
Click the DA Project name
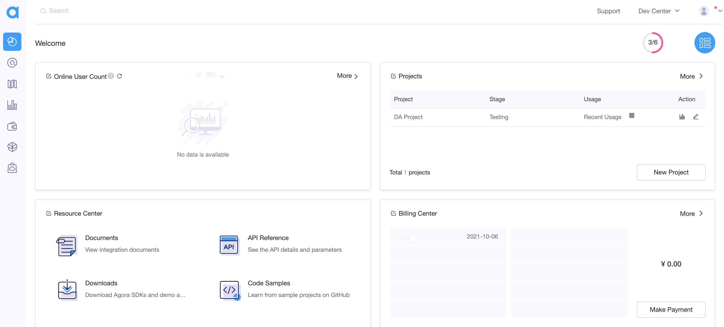(408, 117)
